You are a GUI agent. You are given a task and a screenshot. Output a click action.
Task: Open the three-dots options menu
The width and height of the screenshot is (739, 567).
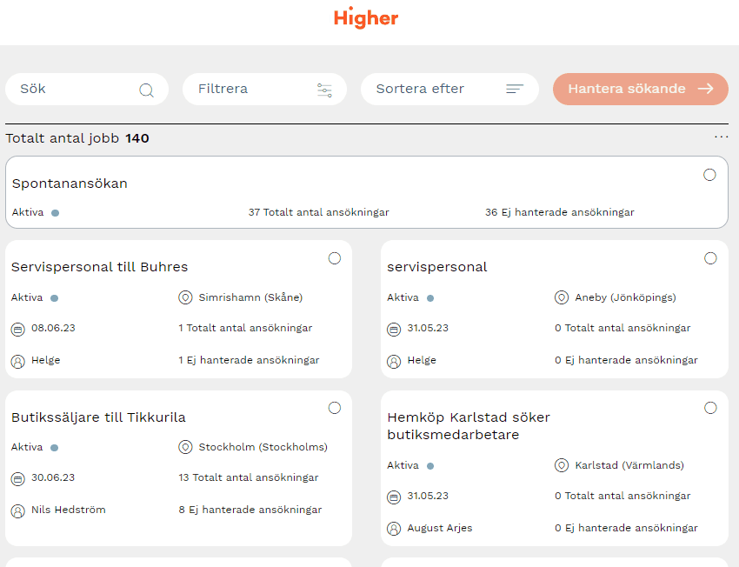pos(721,137)
